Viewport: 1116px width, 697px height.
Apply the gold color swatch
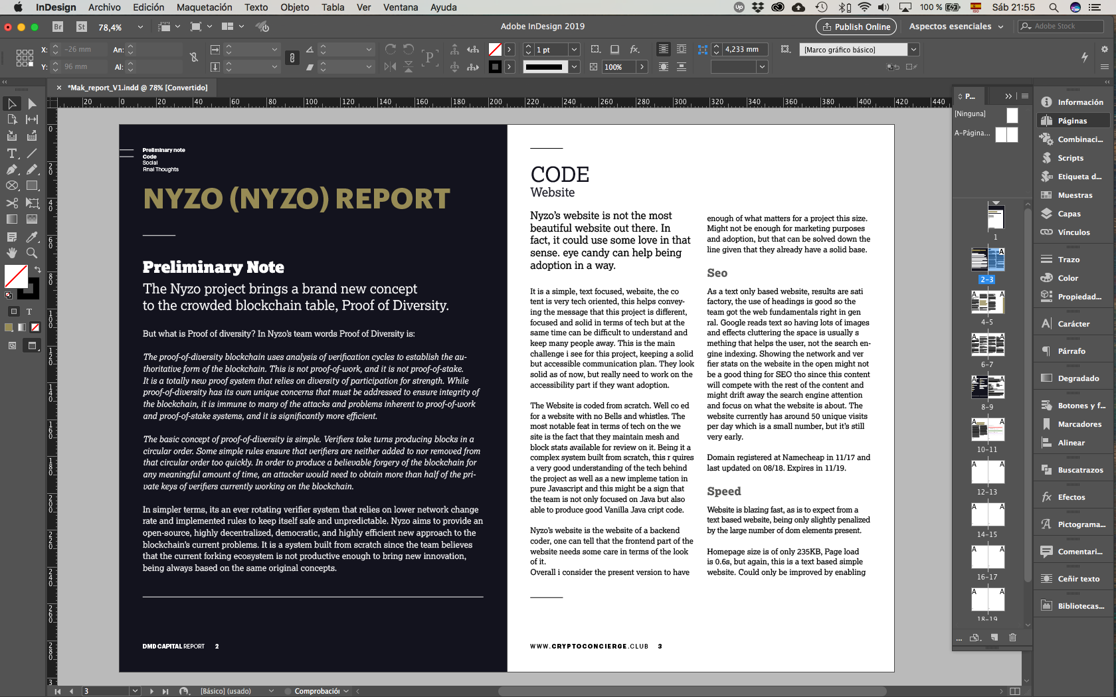[x=9, y=327]
